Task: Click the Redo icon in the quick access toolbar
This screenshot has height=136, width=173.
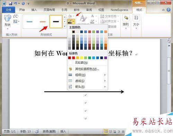Action: 23,3
